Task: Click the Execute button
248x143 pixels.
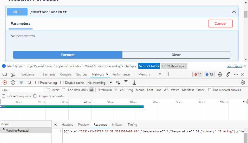Action: coord(68,55)
